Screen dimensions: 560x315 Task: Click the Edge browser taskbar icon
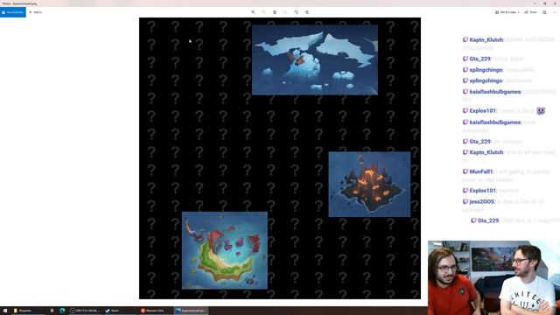(x=62, y=311)
